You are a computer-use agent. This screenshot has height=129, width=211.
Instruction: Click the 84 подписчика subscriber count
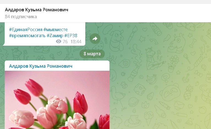click(x=21, y=17)
